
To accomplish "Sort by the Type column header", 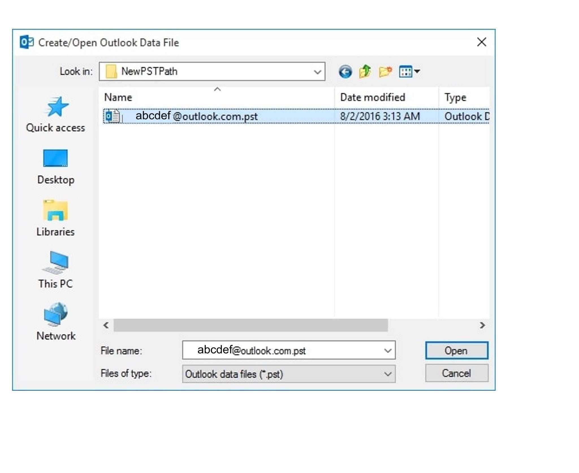I will point(464,97).
